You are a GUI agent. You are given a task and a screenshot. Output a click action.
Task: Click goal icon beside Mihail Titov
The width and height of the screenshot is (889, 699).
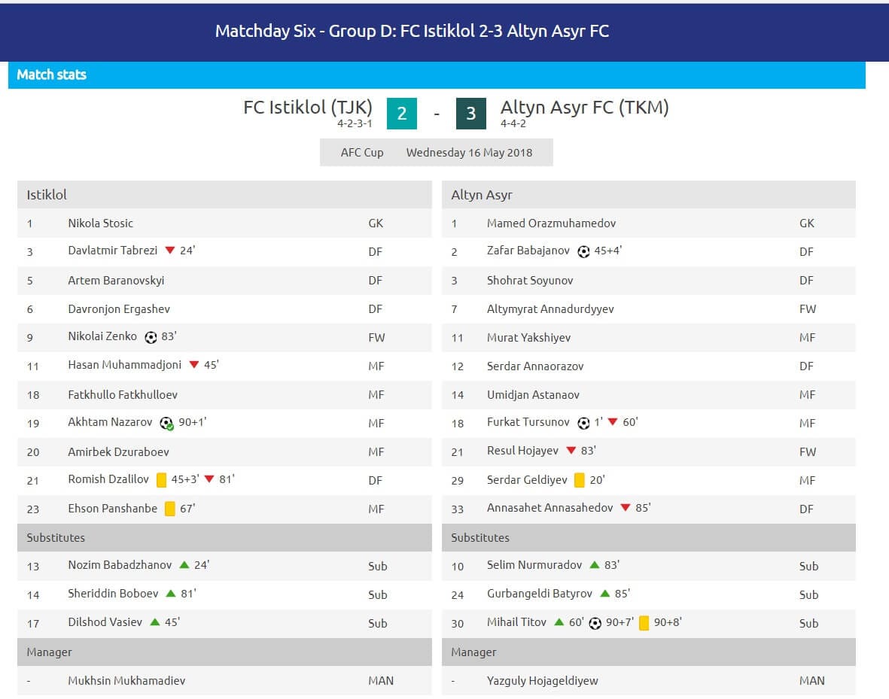tap(595, 623)
